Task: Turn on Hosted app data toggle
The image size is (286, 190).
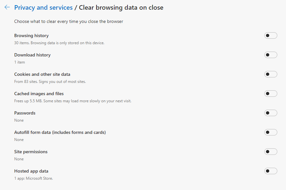Action: click(271, 171)
